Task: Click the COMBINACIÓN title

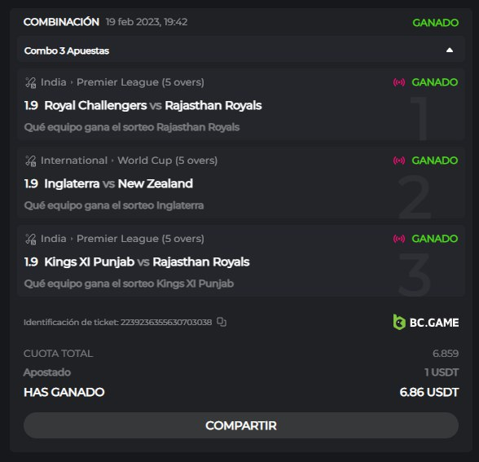Action: (61, 22)
